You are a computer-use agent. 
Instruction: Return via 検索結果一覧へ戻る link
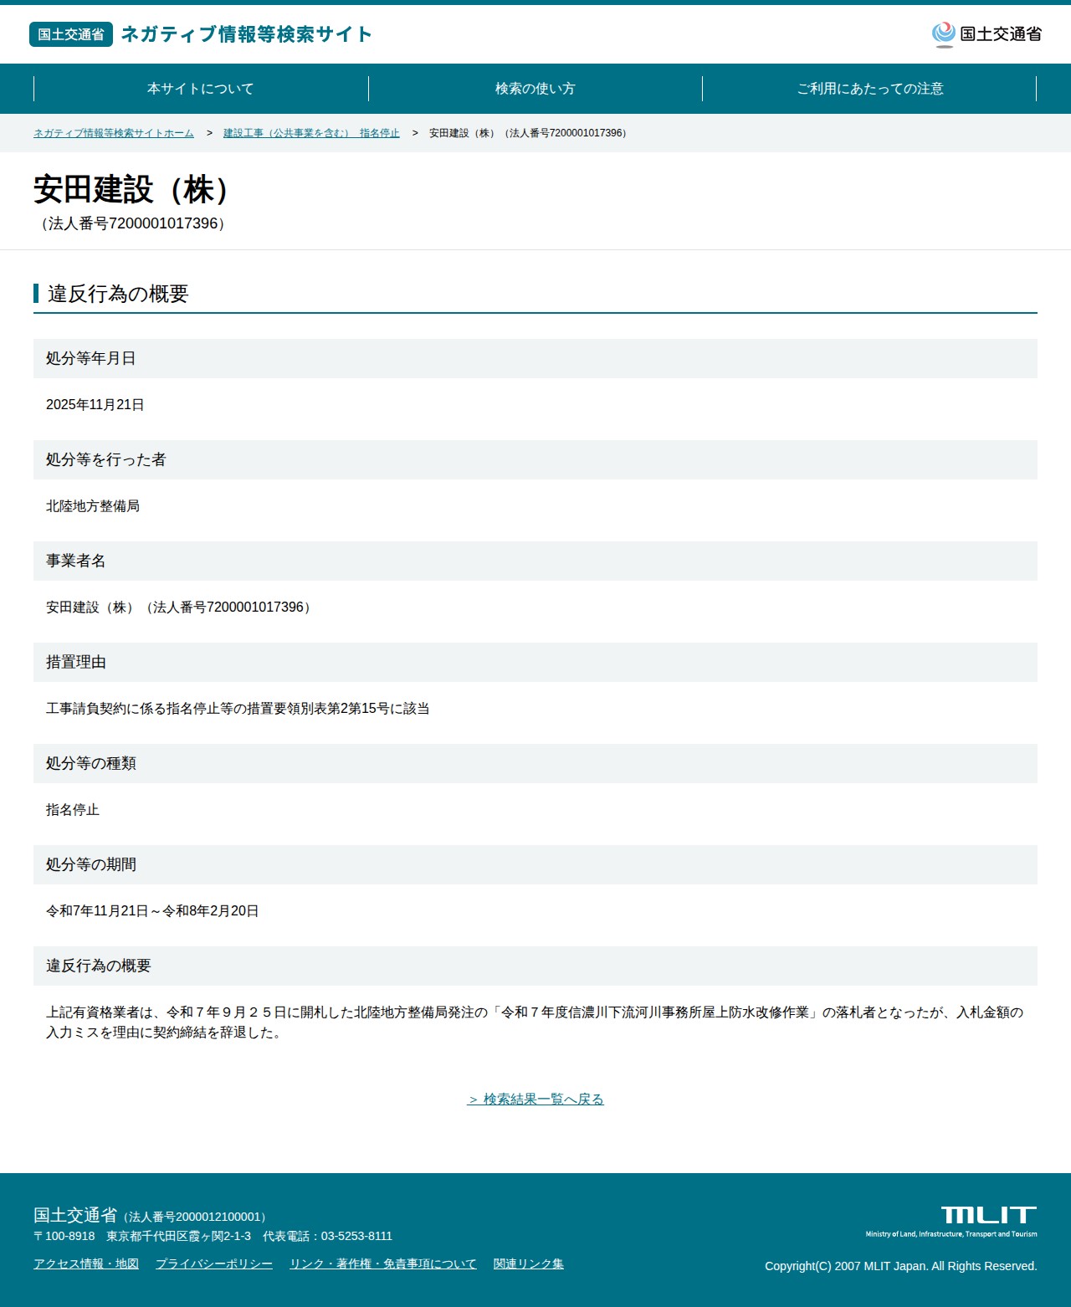tap(535, 1099)
